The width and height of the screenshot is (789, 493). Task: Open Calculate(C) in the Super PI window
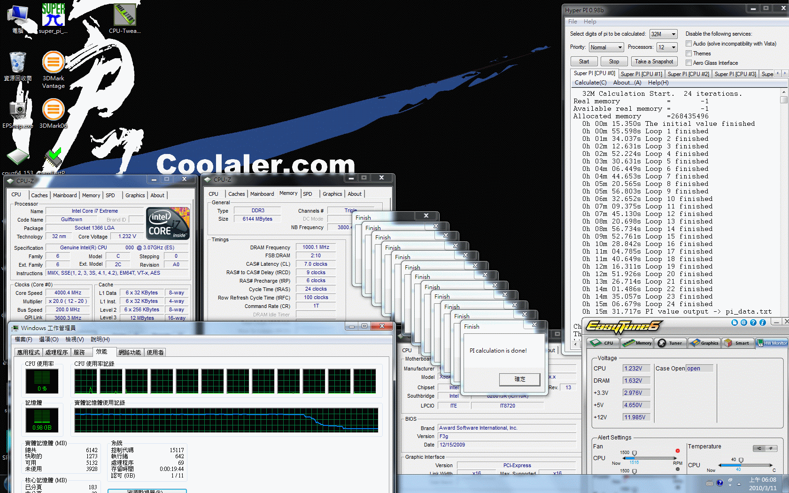pyautogui.click(x=590, y=83)
